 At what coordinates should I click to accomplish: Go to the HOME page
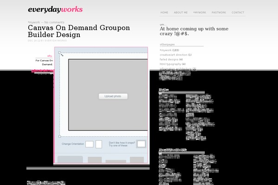(164, 12)
